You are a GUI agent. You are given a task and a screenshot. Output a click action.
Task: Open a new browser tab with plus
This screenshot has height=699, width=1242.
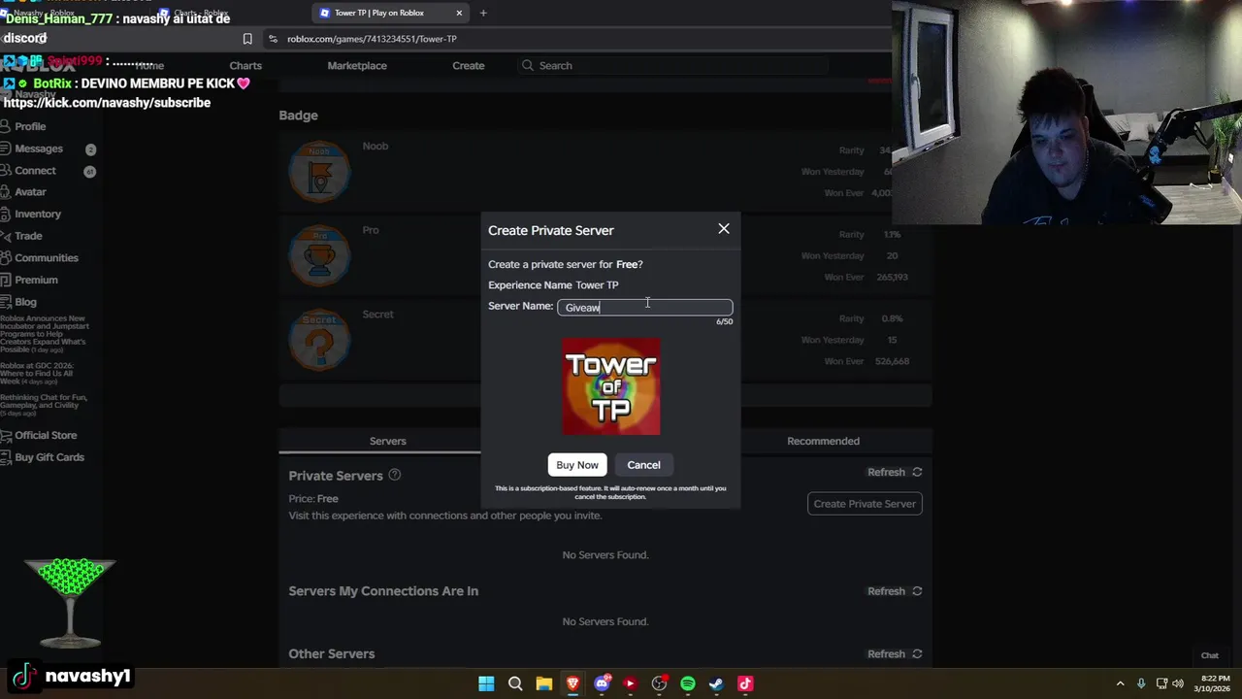click(x=483, y=13)
